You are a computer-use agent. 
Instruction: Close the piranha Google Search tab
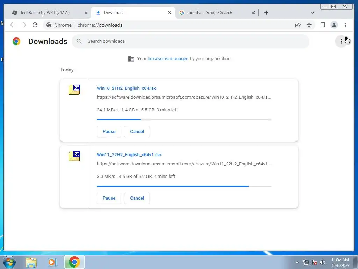253,13
